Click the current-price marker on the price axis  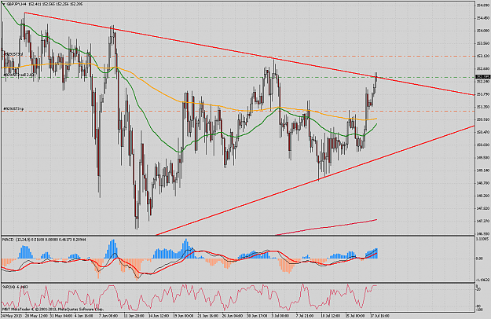coord(482,77)
